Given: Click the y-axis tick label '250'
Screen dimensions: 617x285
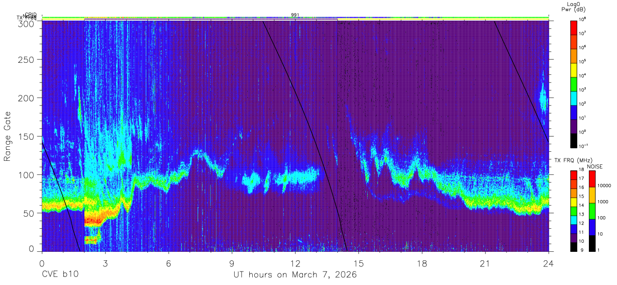Looking at the screenshot, I should pyautogui.click(x=26, y=59).
